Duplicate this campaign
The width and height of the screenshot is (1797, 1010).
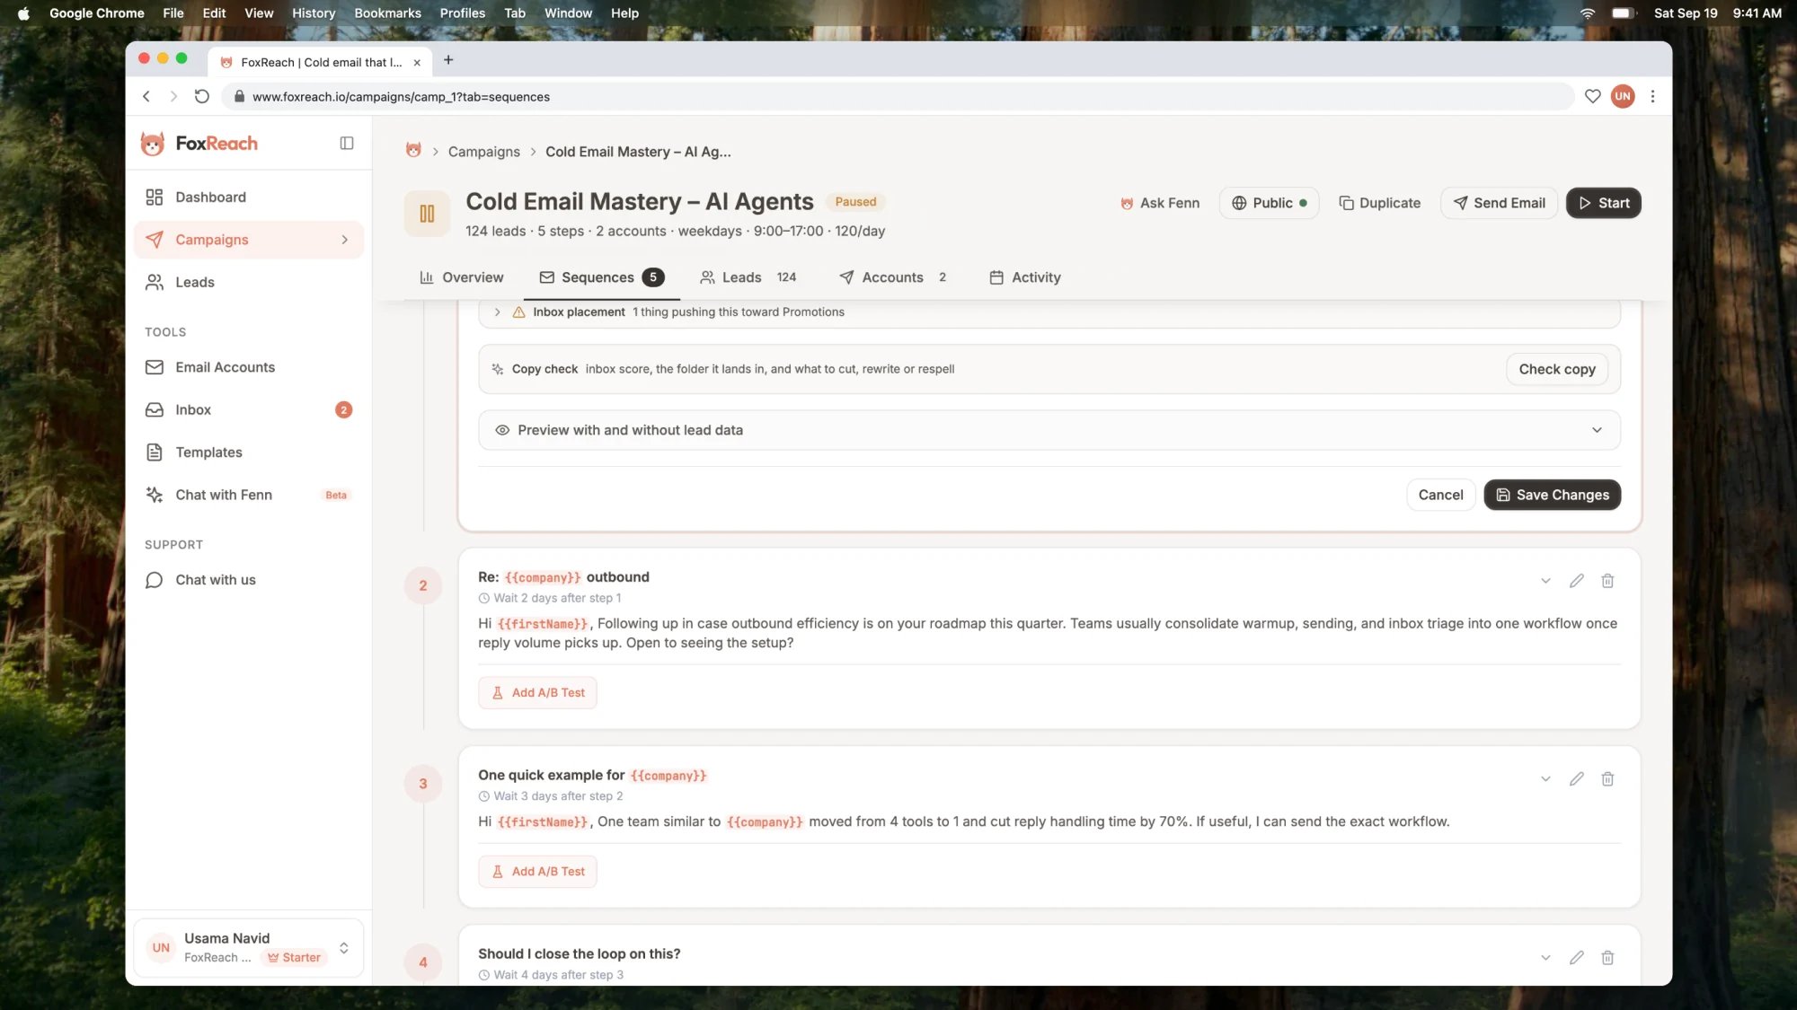[1380, 203]
